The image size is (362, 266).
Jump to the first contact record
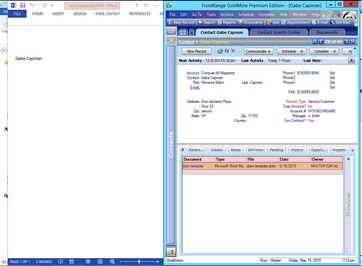(x=315, y=42)
